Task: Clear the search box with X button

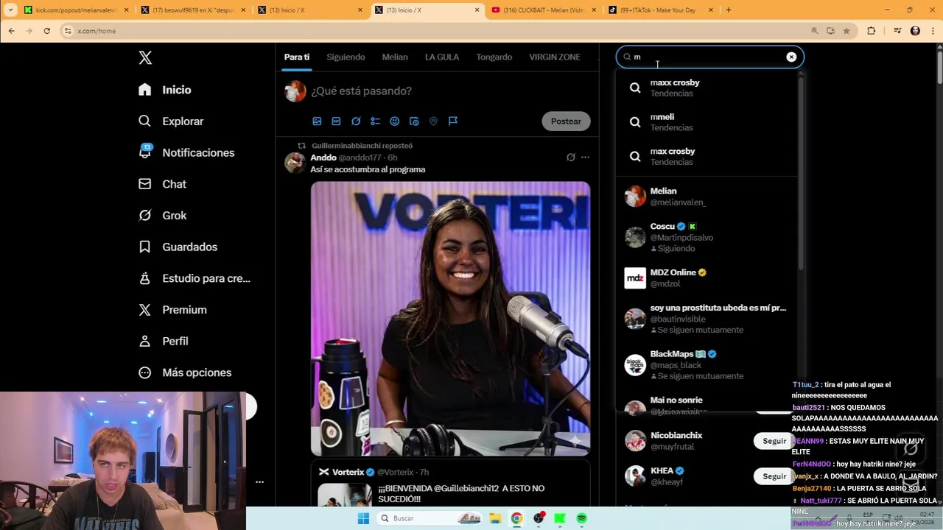Action: (791, 57)
